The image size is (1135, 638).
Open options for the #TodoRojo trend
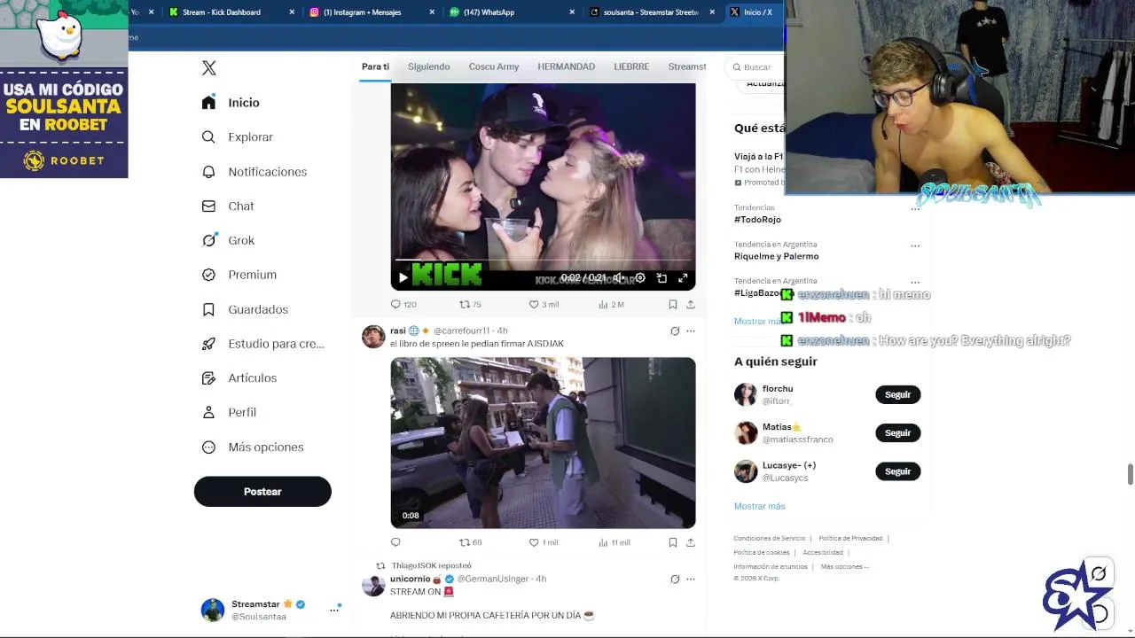click(915, 209)
